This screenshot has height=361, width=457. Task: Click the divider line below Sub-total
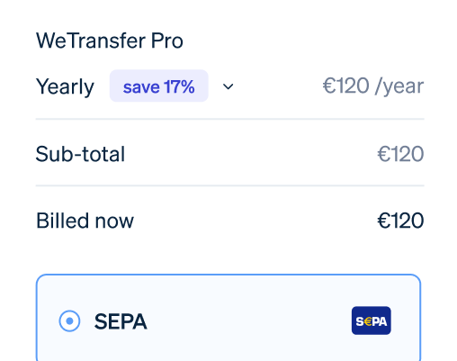coord(230,185)
